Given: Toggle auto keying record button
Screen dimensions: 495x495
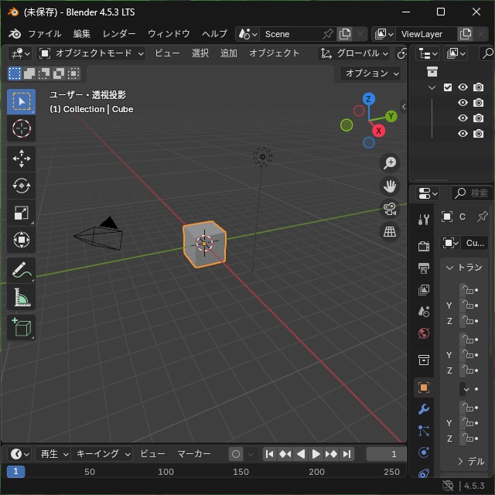Looking at the screenshot, I should pyautogui.click(x=235, y=454).
